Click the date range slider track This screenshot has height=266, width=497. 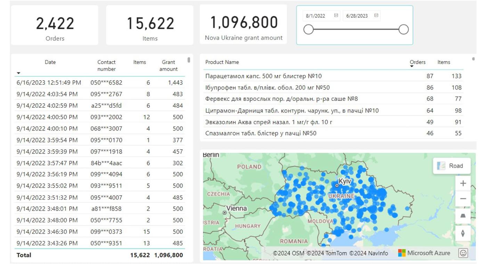click(356, 30)
